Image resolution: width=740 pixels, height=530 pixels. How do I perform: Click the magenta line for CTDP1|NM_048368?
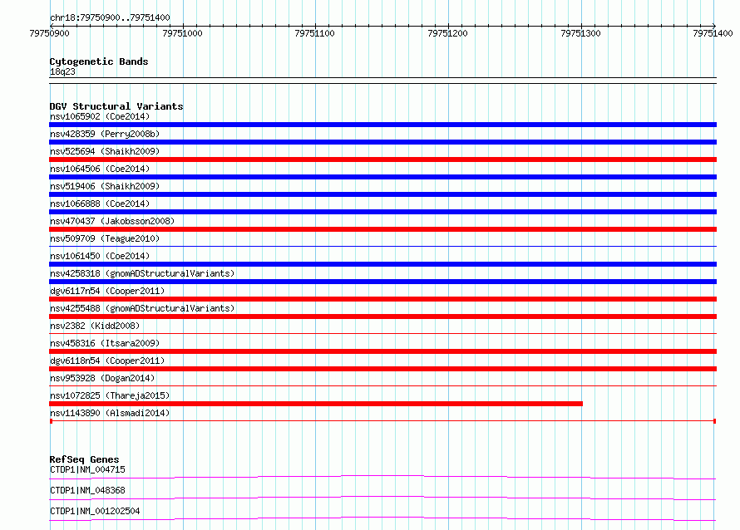point(382,498)
